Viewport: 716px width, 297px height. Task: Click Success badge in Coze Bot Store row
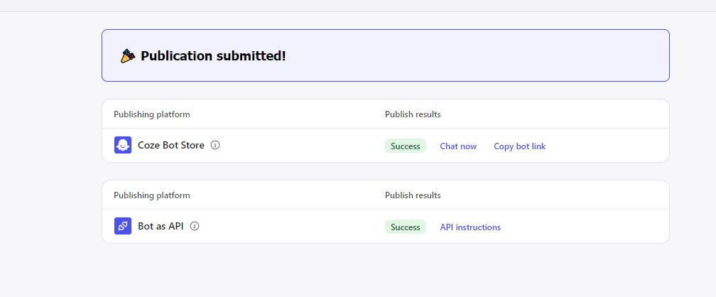[406, 146]
